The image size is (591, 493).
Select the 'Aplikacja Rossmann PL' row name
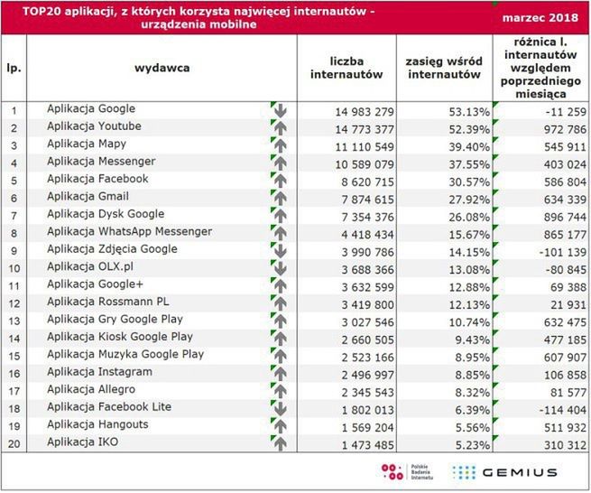pos(107,302)
